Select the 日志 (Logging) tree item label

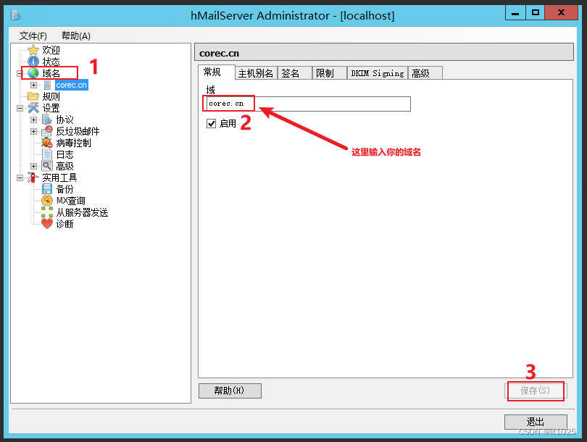coord(64,154)
